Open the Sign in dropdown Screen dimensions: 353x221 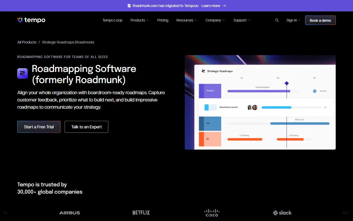[x=293, y=20]
